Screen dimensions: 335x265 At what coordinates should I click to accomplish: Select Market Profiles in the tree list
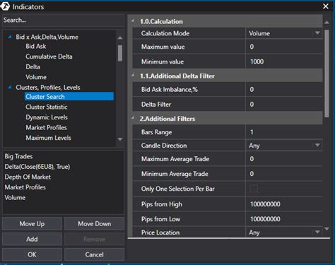tap(46, 128)
